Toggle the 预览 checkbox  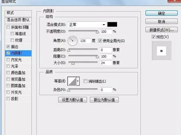point(153,37)
